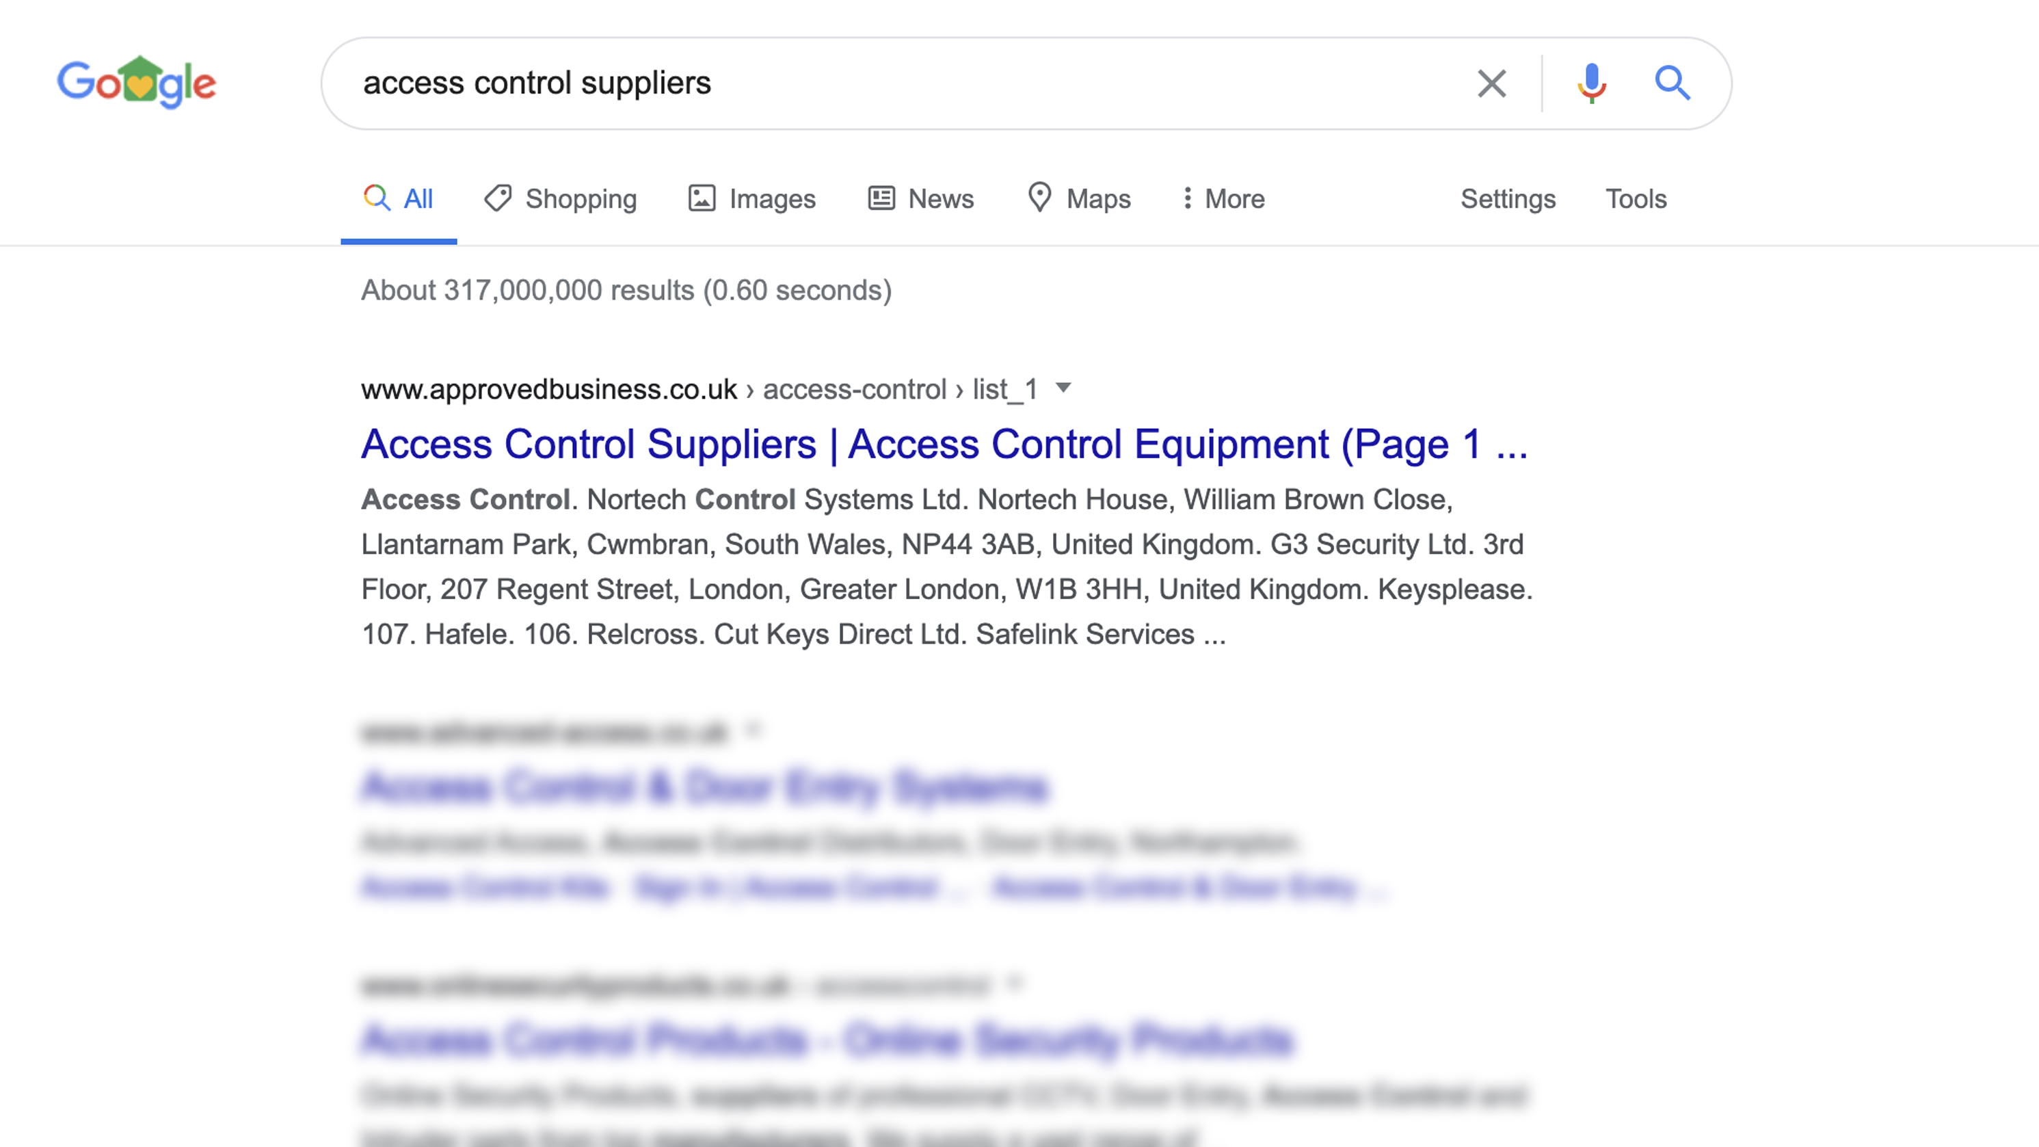Start voice search with microphone icon
Image resolution: width=2039 pixels, height=1147 pixels.
pyautogui.click(x=1591, y=83)
